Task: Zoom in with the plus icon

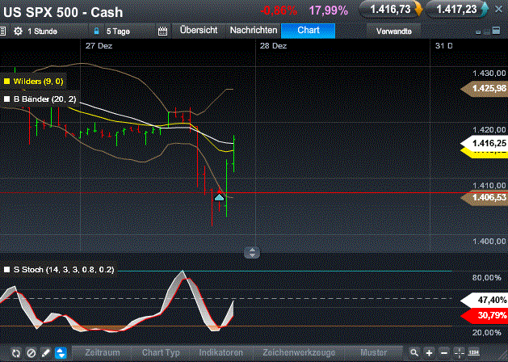Action: tap(429, 353)
